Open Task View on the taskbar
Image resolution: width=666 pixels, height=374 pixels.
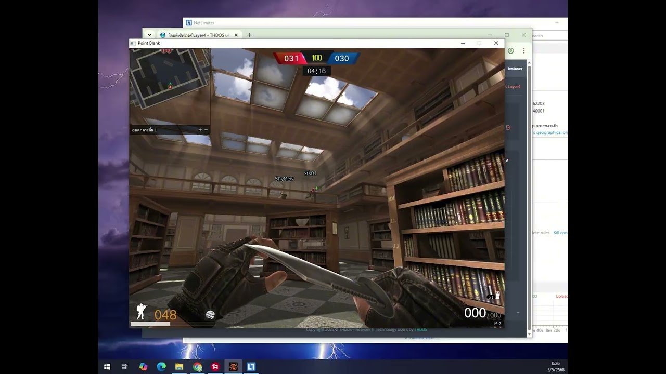(x=125, y=366)
